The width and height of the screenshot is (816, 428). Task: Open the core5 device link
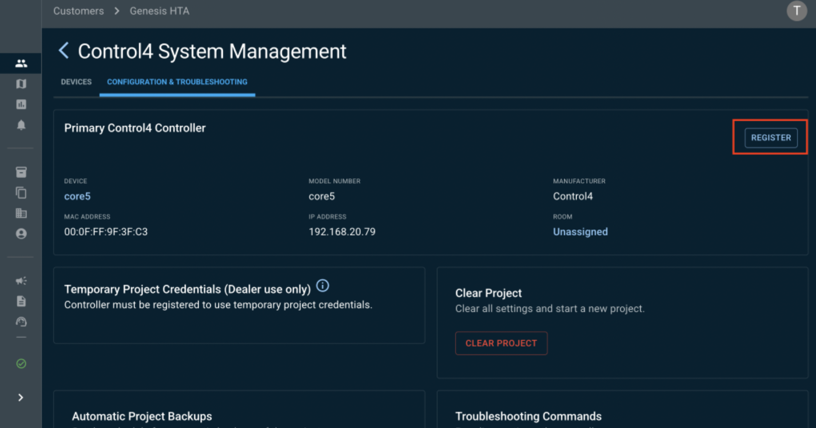click(78, 196)
